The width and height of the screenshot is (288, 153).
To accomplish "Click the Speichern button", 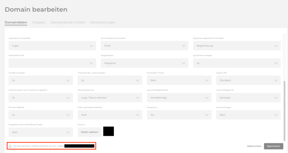I will click(273, 146).
